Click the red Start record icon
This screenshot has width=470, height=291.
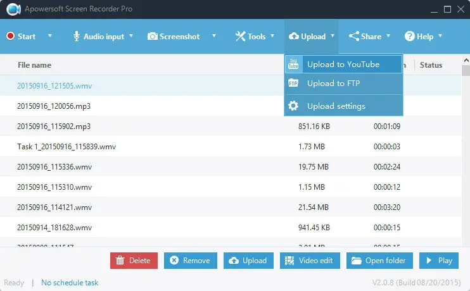[10, 36]
